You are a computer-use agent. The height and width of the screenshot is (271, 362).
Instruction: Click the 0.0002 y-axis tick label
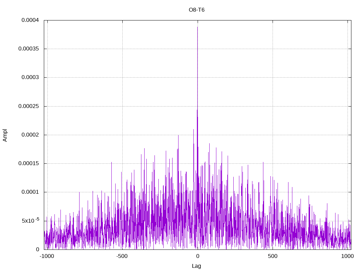[30, 135]
